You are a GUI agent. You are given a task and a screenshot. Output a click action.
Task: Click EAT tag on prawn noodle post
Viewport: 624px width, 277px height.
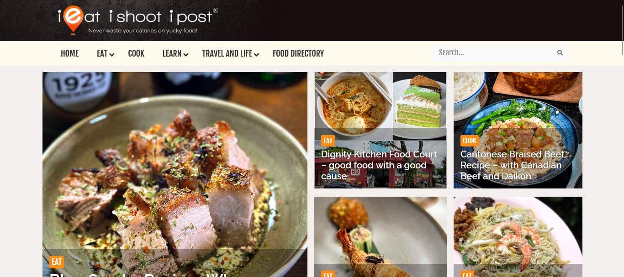(467, 274)
